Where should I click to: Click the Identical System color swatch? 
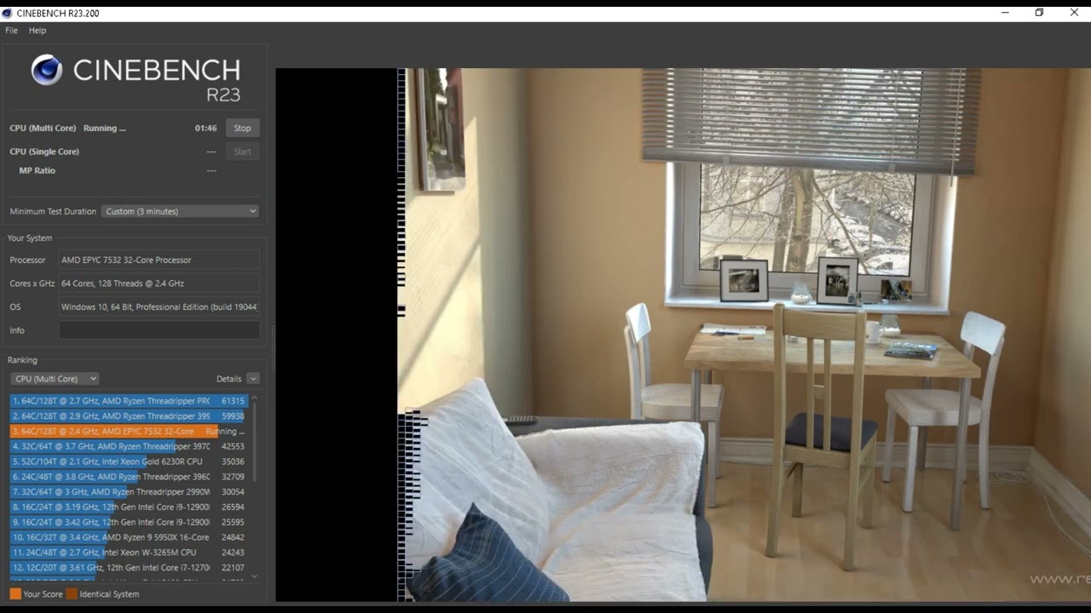[72, 594]
